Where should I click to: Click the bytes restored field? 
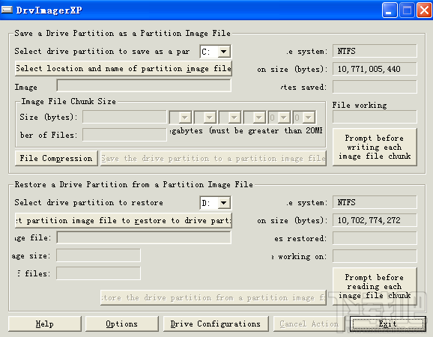pyautogui.click(x=375, y=238)
